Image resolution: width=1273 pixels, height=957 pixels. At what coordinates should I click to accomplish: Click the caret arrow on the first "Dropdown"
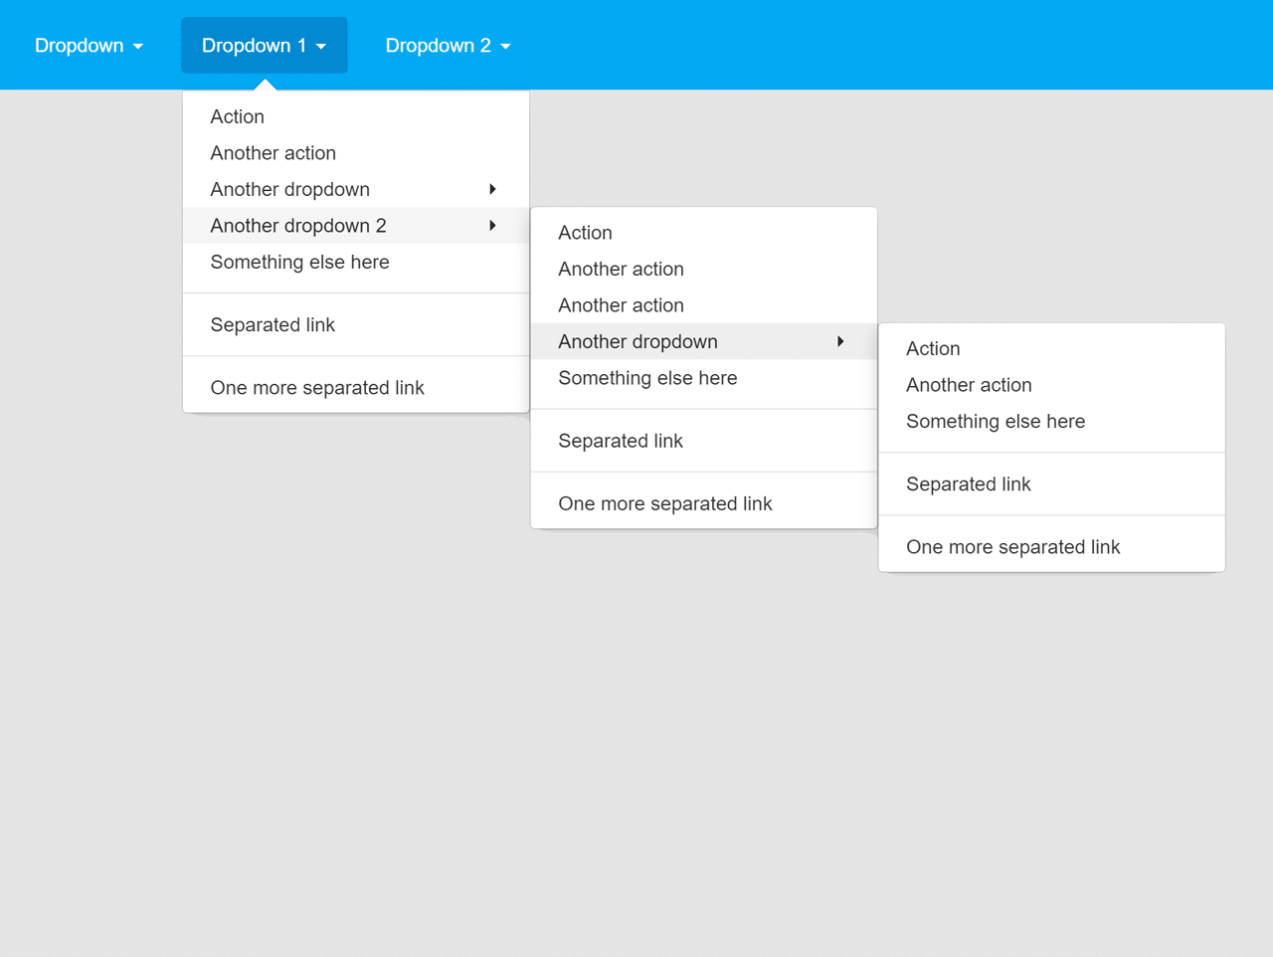[137, 46]
